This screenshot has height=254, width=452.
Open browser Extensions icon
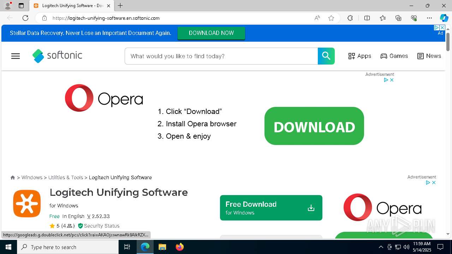coord(350,18)
